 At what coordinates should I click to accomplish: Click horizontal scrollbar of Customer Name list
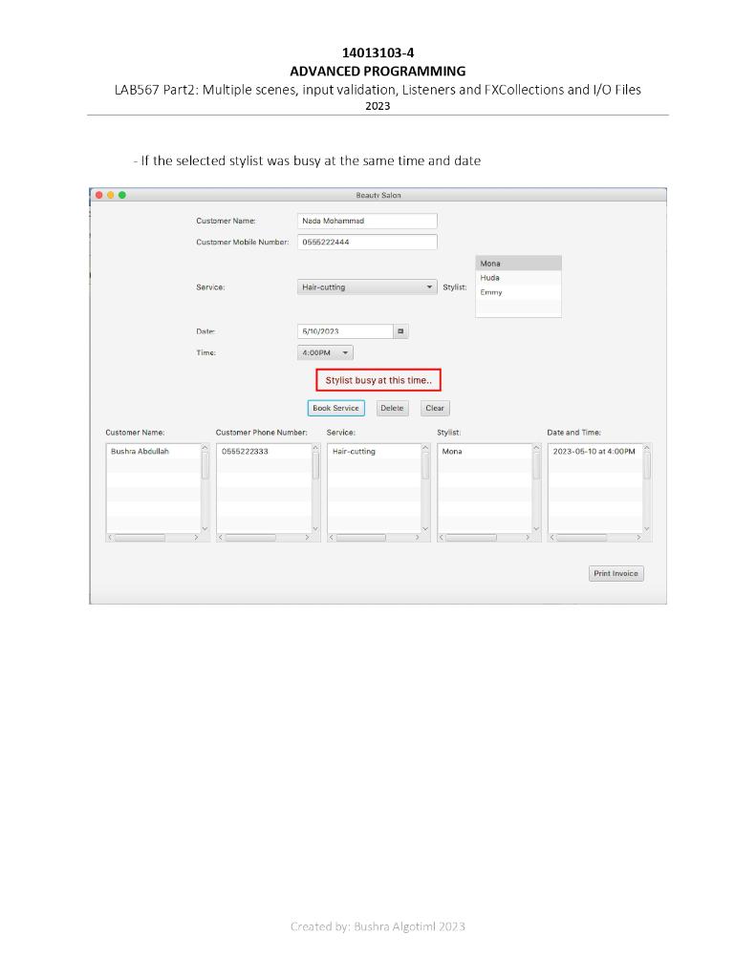click(153, 537)
